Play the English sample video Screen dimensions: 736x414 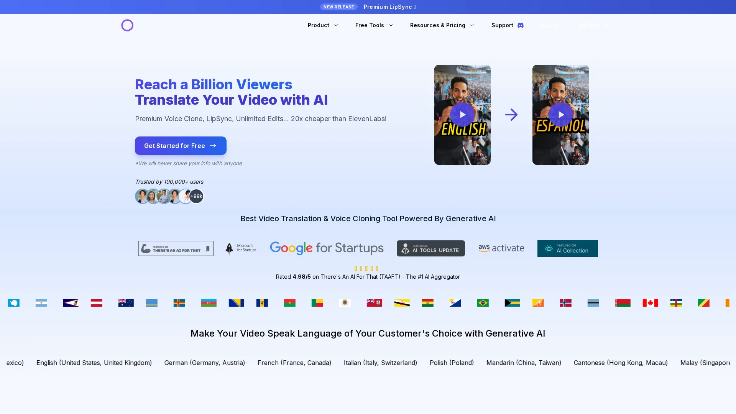click(462, 115)
